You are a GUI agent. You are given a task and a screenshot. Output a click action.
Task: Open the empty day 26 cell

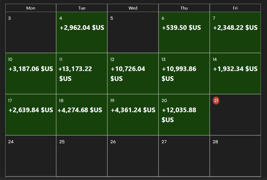[133, 156]
